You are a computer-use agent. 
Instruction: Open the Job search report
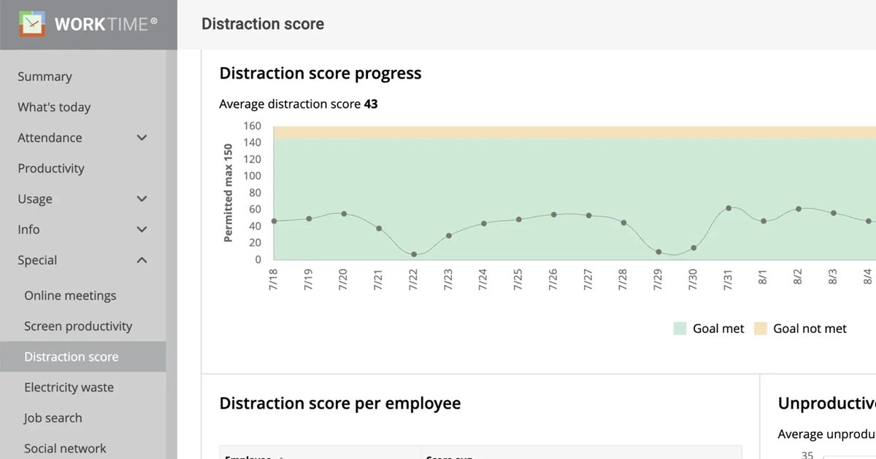pyautogui.click(x=53, y=418)
